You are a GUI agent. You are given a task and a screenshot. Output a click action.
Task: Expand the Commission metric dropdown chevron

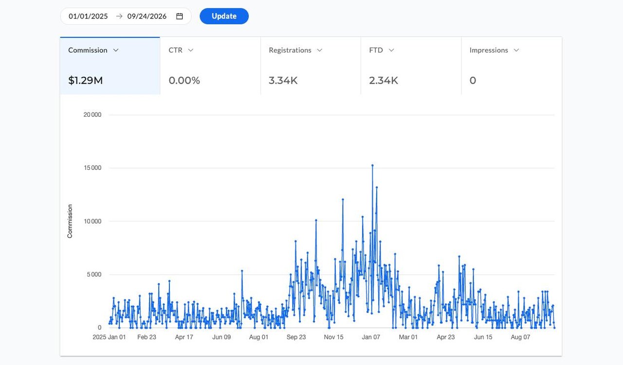click(x=116, y=50)
